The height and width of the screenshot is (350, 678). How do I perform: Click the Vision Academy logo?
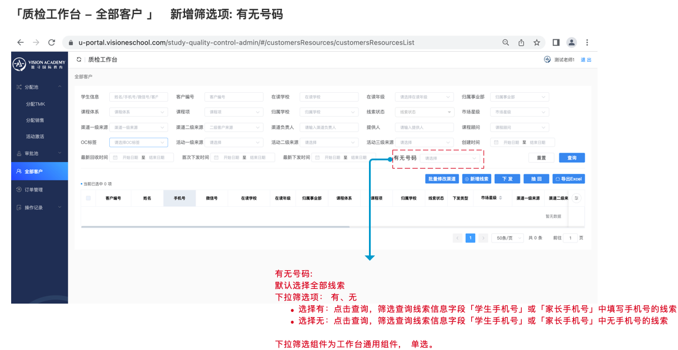[x=39, y=64]
